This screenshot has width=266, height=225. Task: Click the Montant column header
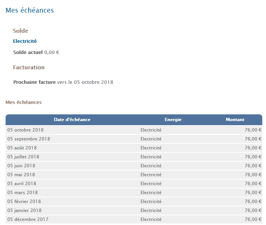click(235, 120)
